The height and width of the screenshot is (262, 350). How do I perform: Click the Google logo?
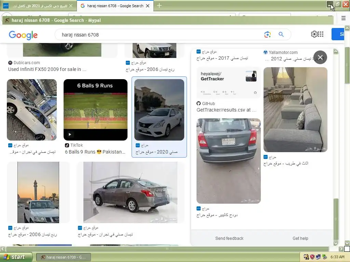coord(23,35)
